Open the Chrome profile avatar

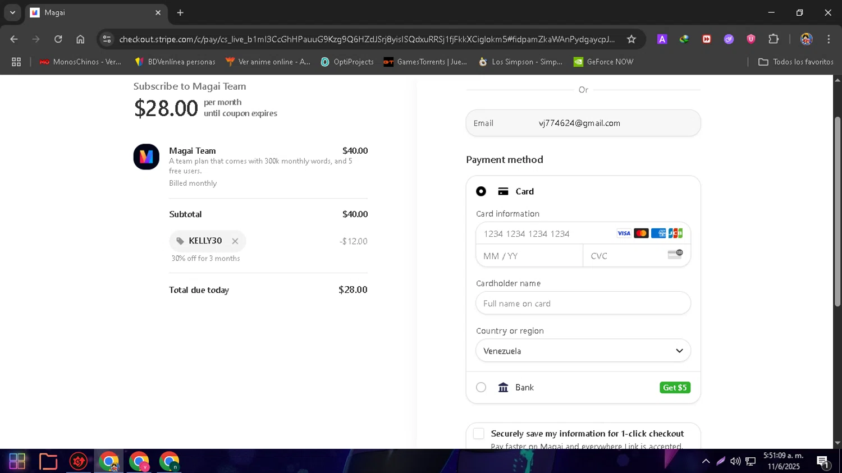(x=807, y=39)
